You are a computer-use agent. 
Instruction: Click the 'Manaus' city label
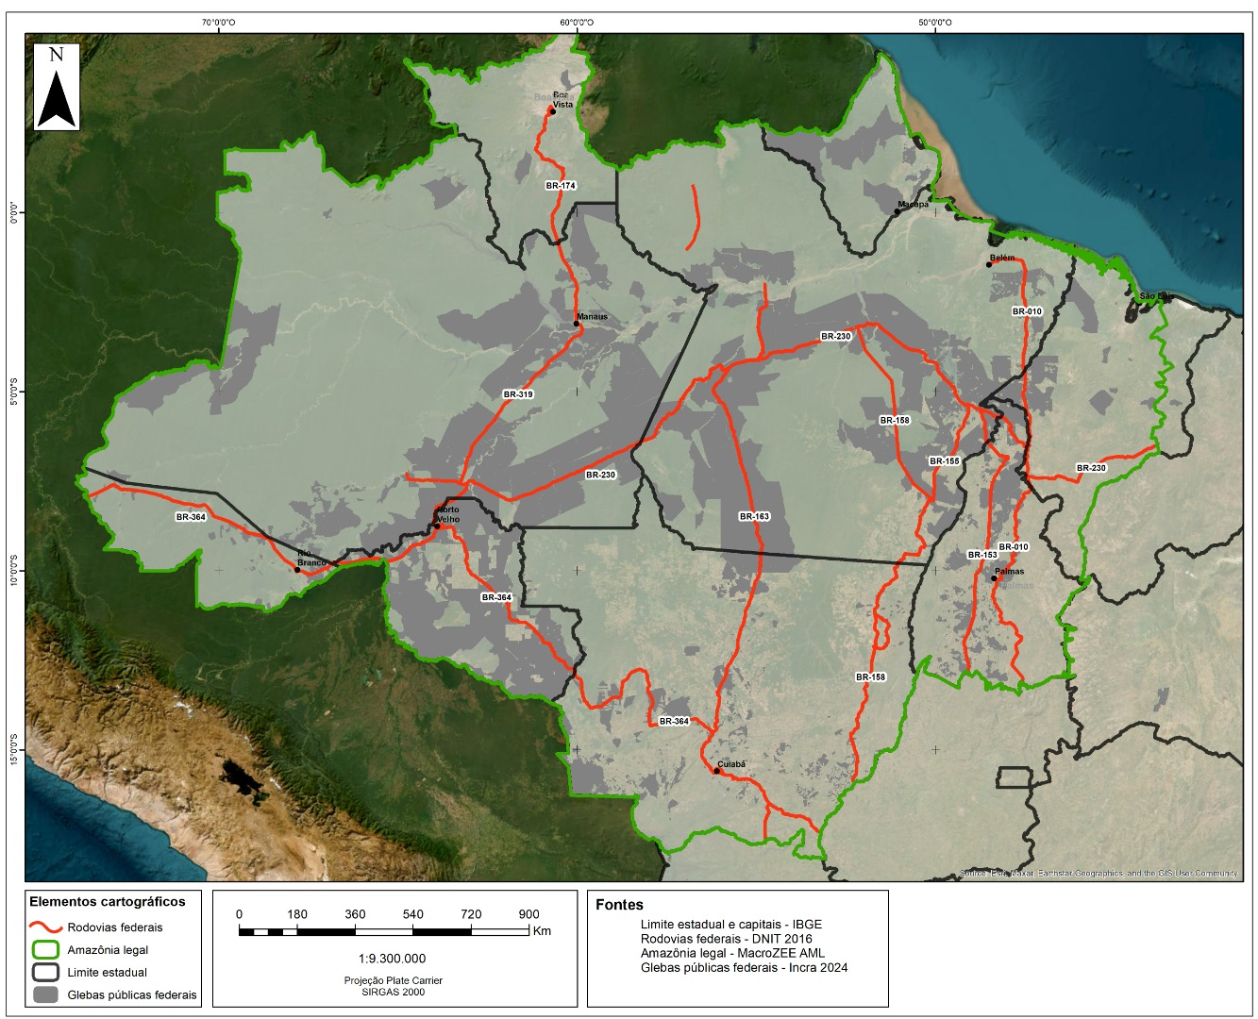click(x=593, y=317)
